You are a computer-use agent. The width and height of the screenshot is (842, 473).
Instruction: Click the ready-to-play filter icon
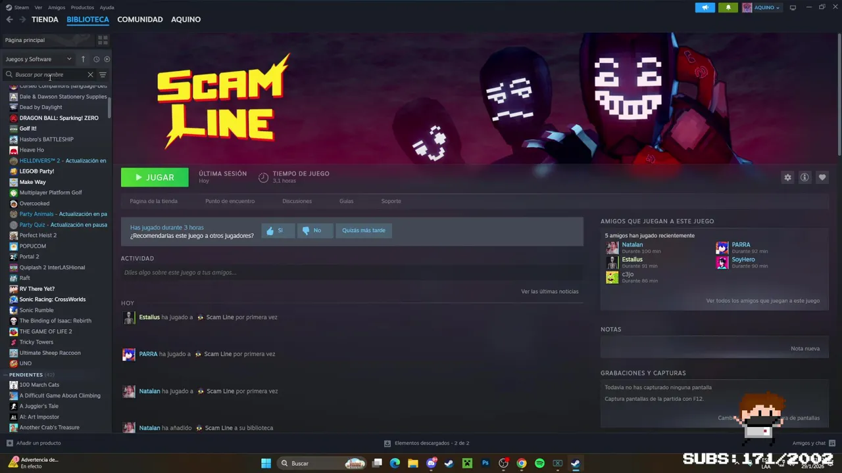click(107, 59)
